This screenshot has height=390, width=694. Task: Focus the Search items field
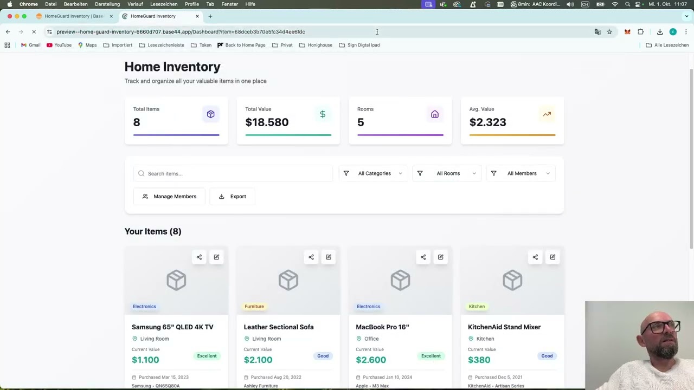click(x=233, y=173)
